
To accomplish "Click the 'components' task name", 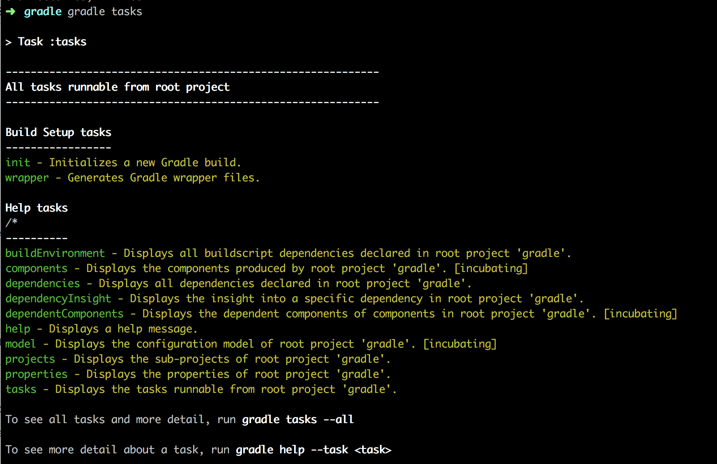I will [36, 269].
